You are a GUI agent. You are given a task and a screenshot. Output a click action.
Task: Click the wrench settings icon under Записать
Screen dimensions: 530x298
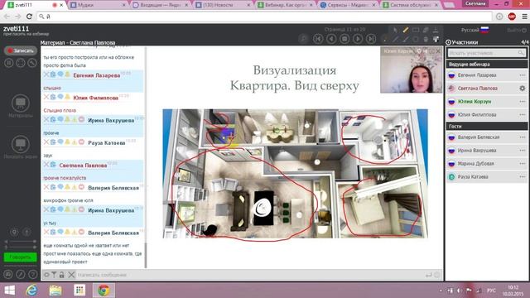[x=32, y=63]
